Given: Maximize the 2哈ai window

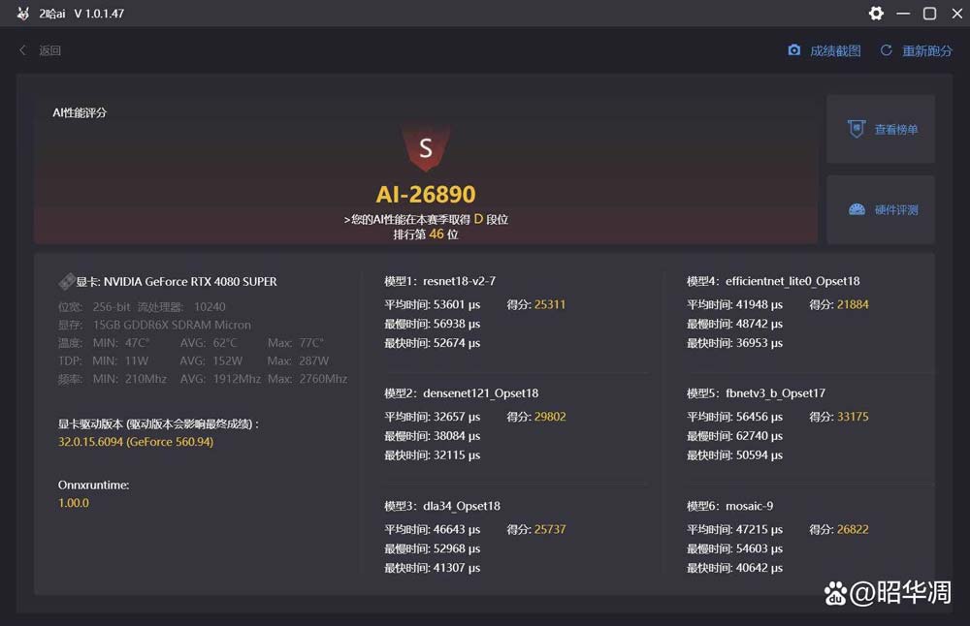Looking at the screenshot, I should (x=929, y=14).
